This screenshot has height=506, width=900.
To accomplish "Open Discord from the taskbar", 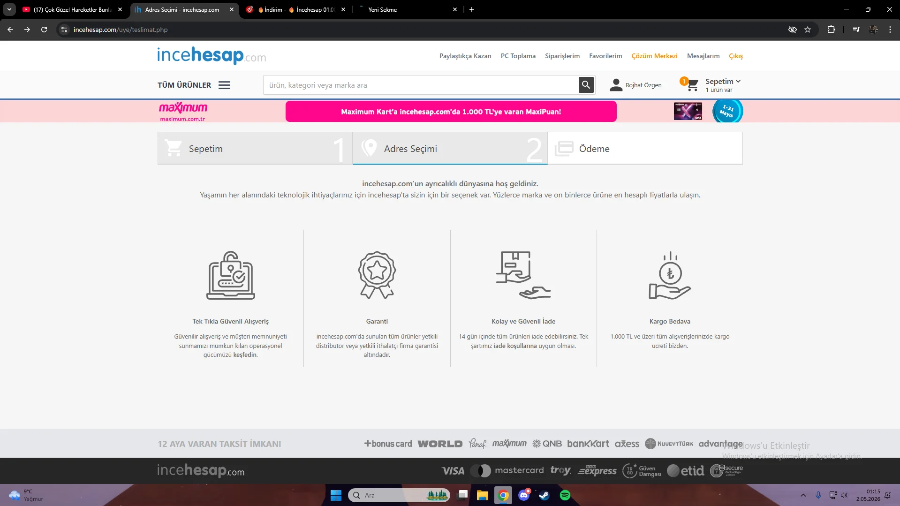I will [x=524, y=495].
